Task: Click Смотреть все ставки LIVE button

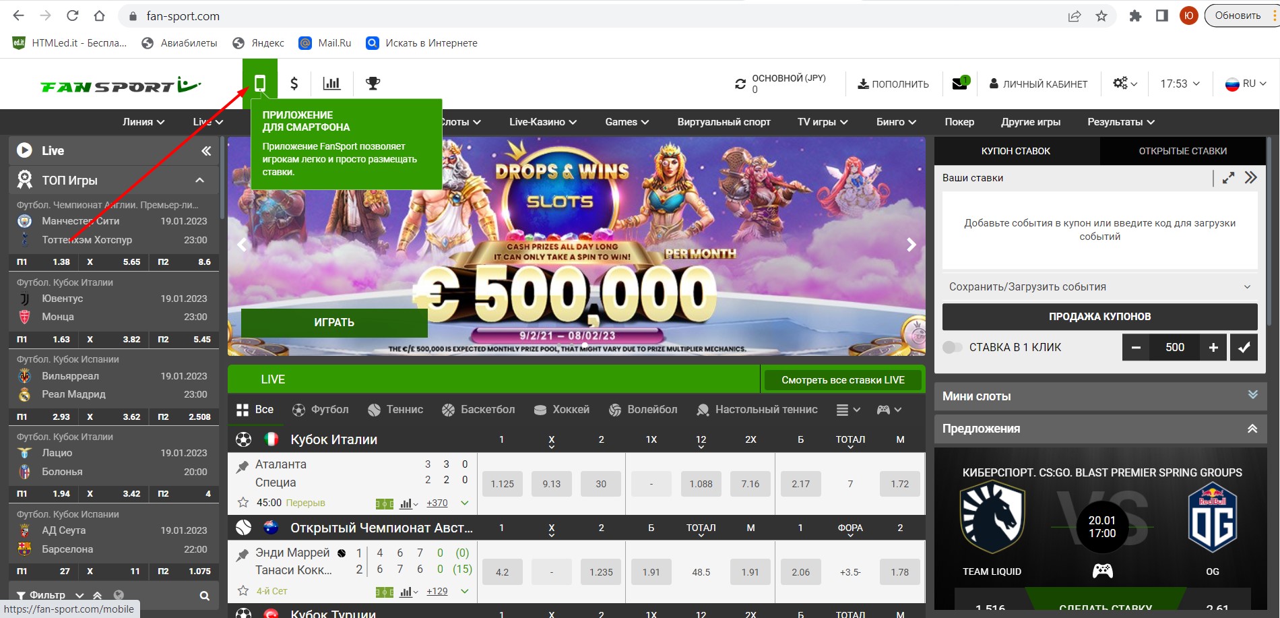Action: point(842,379)
